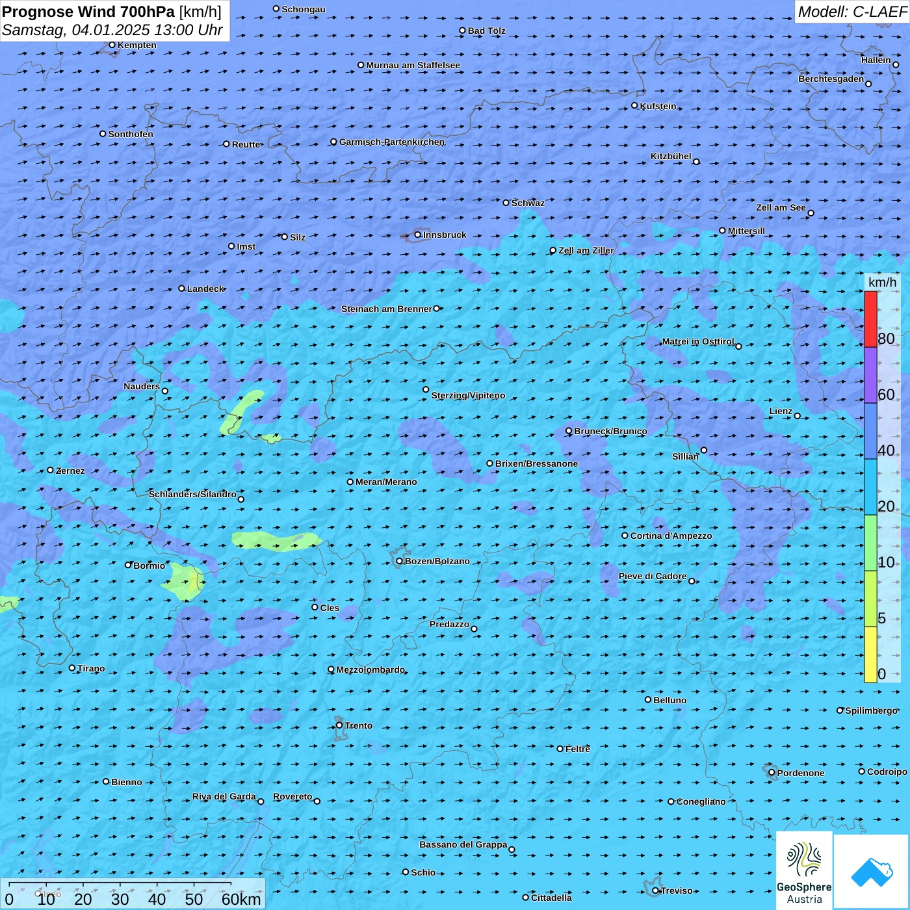910x910 pixels.
Task: Click the Murnau am Staffelsee label
Action: click(413, 65)
